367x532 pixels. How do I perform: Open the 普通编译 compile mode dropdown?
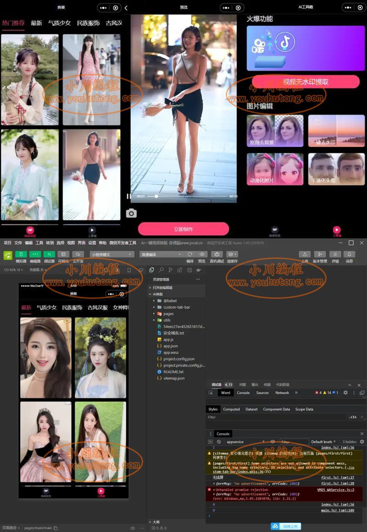pyautogui.click(x=161, y=254)
